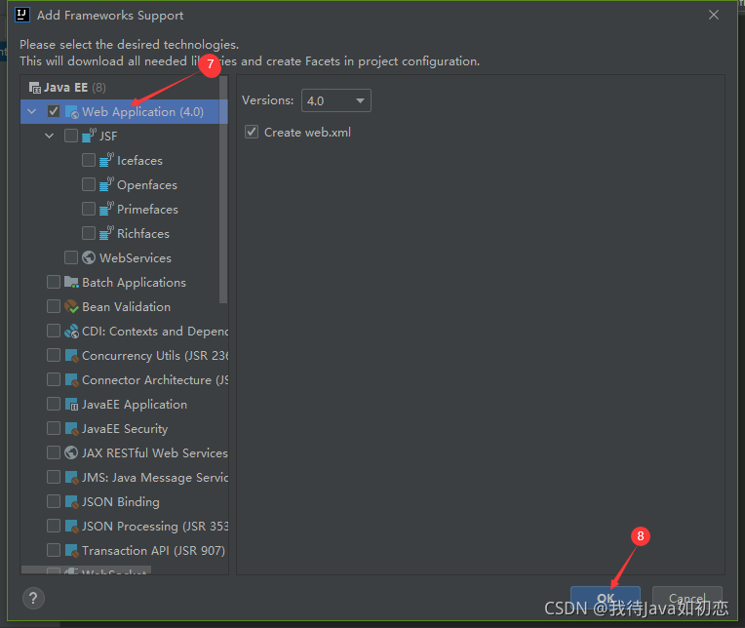Select the Batch Applications row label
The width and height of the screenshot is (745, 628).
point(134,283)
